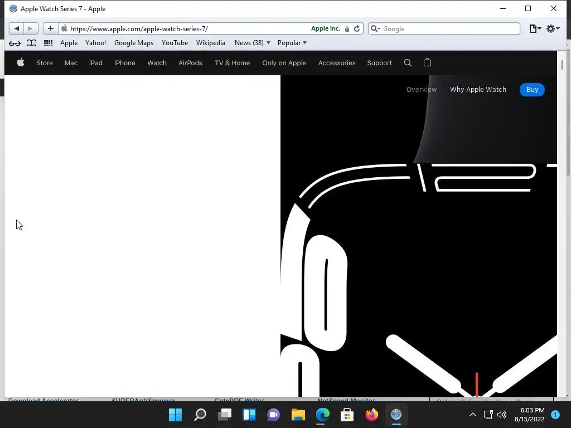Open Widgets on the taskbar
The width and height of the screenshot is (571, 428).
[249, 415]
